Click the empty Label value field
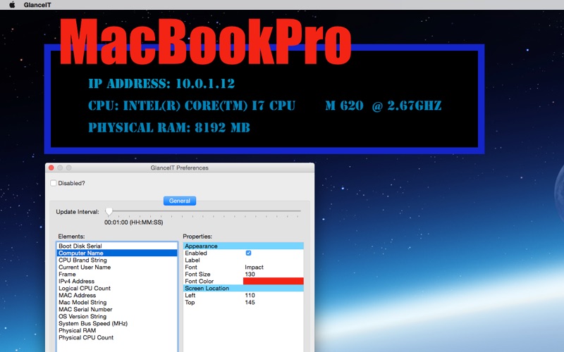564x352 pixels. tap(274, 260)
